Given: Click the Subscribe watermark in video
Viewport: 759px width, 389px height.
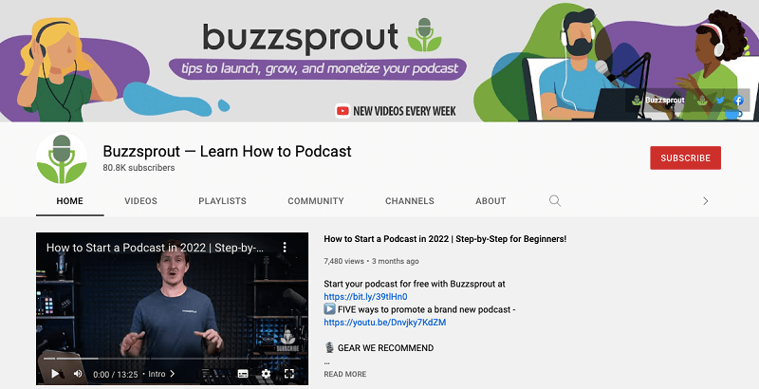Looking at the screenshot, I should [x=287, y=340].
